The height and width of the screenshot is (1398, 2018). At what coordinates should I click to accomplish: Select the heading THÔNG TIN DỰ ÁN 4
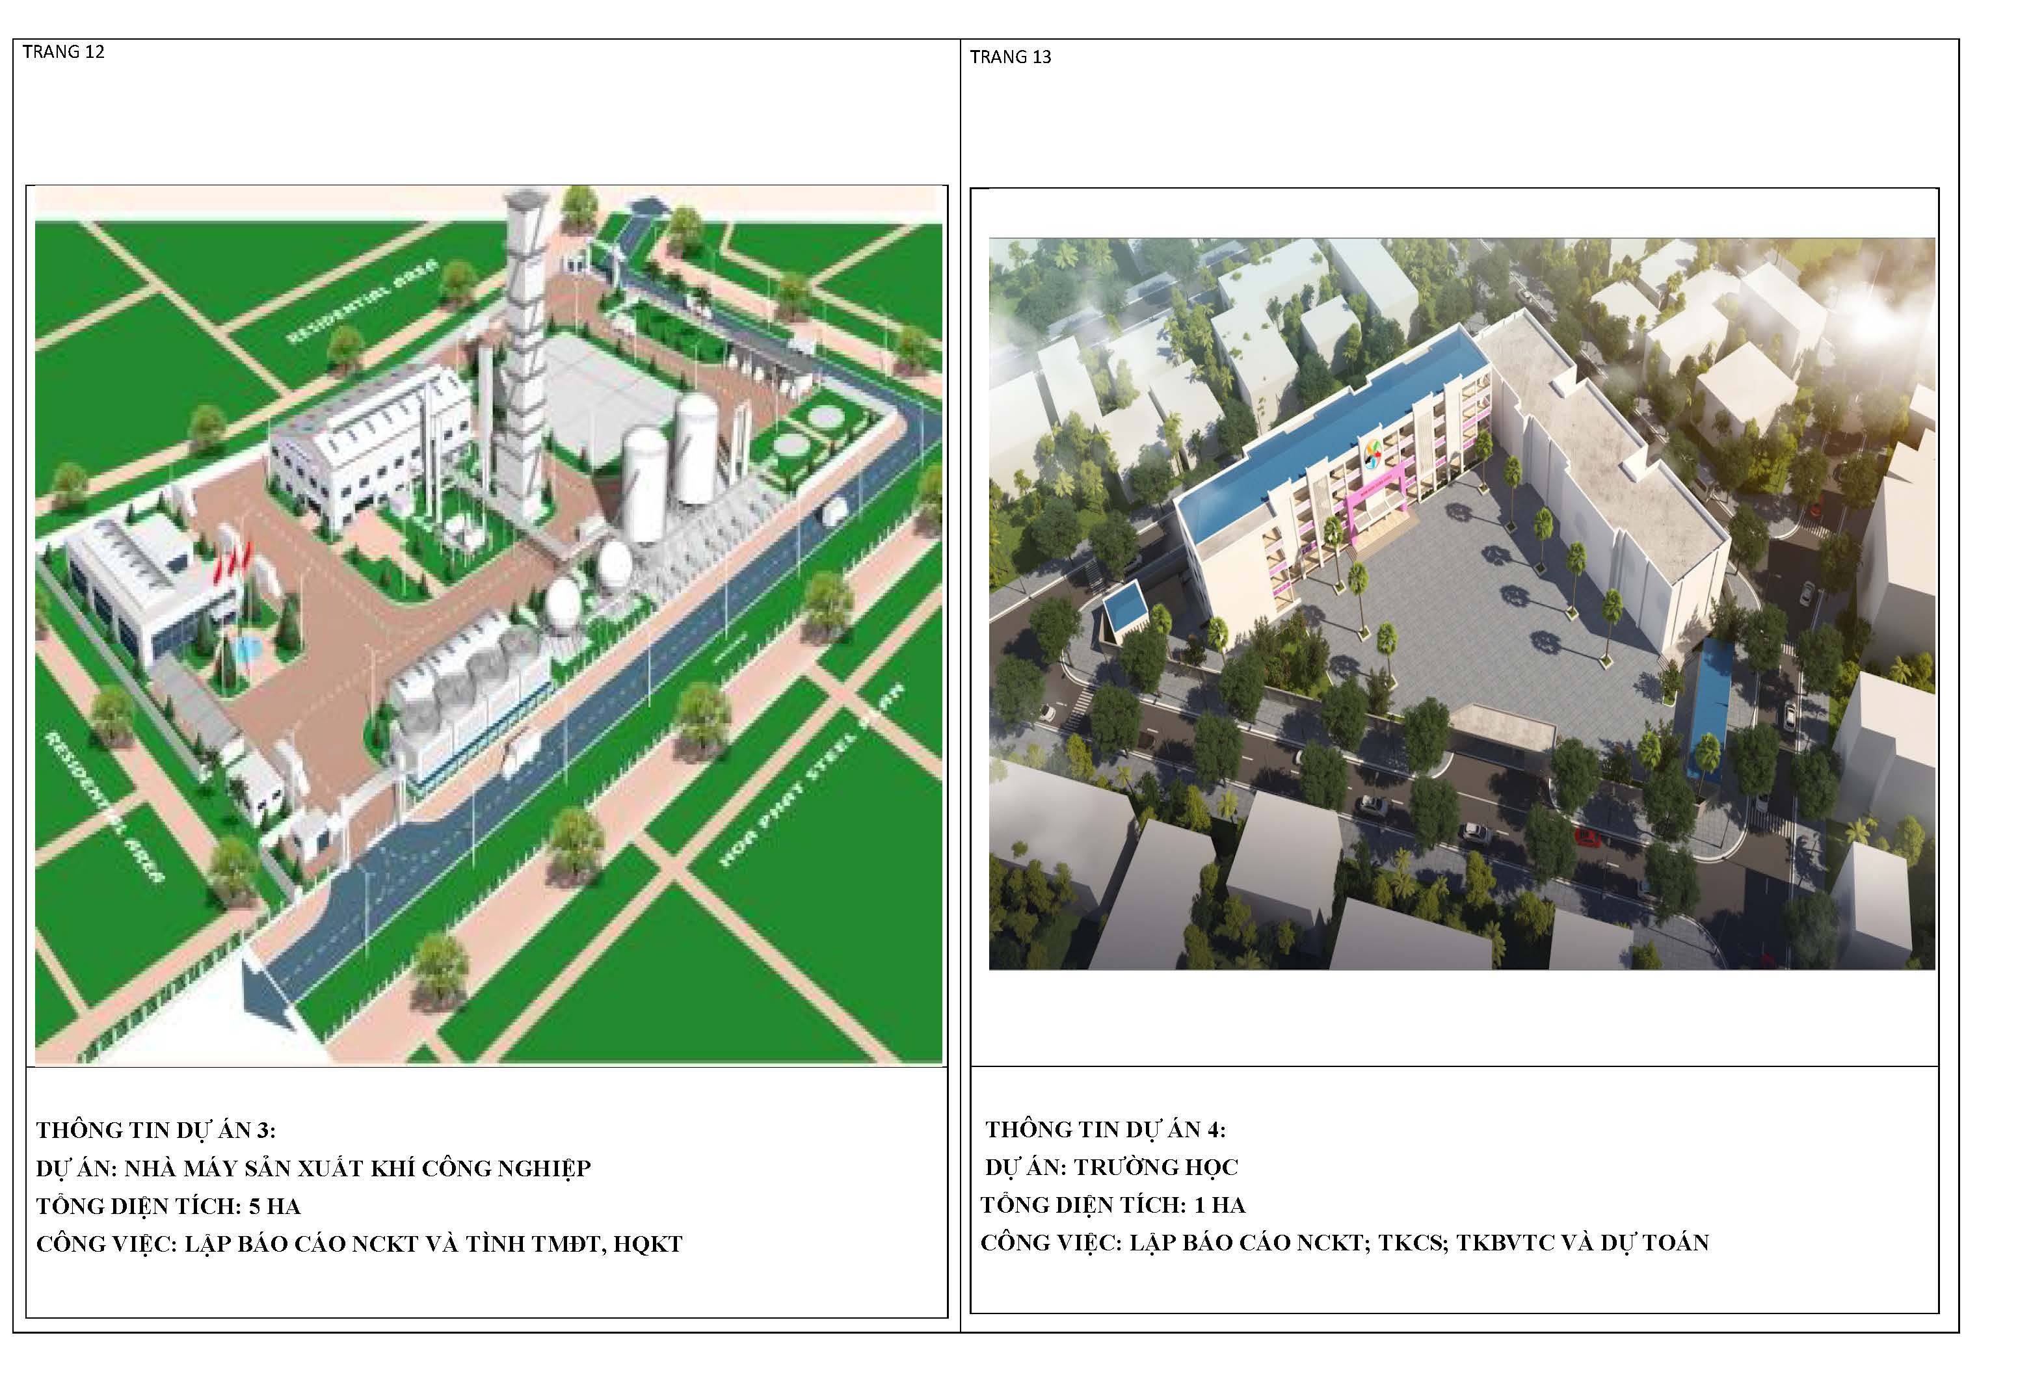click(1106, 1129)
